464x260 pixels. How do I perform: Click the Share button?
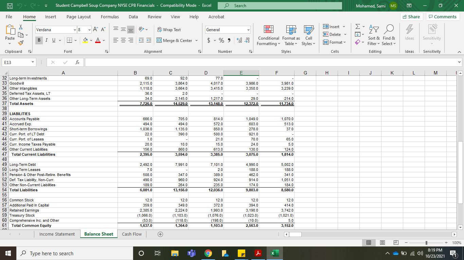pyautogui.click(x=411, y=16)
